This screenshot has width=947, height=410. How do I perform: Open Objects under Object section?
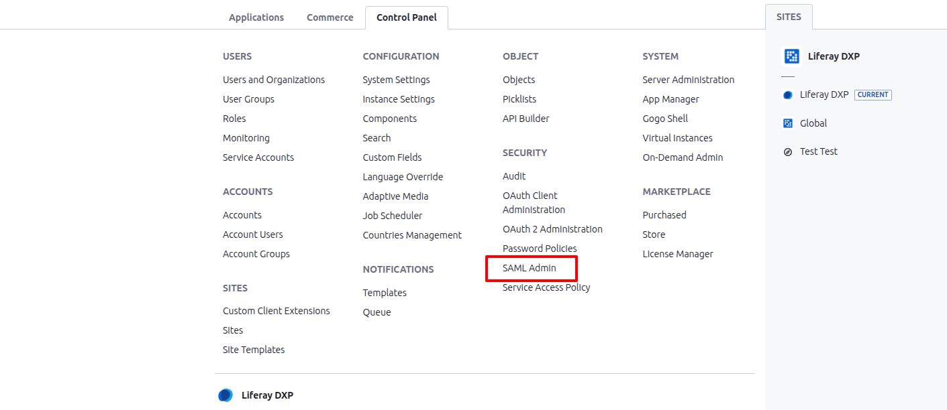coord(519,80)
